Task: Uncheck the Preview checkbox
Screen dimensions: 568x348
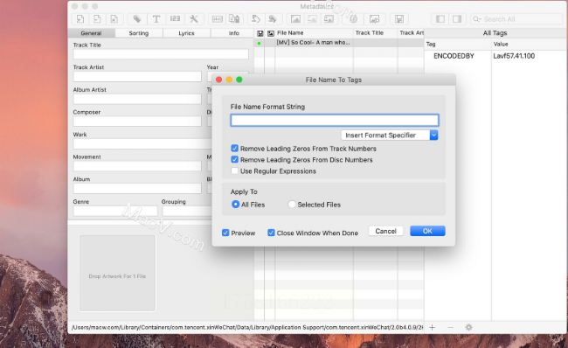Action: 225,233
